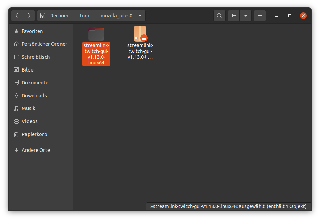Viewport: 320px width, 220px height.
Task: Open the Rechner path segment
Action: point(56,16)
